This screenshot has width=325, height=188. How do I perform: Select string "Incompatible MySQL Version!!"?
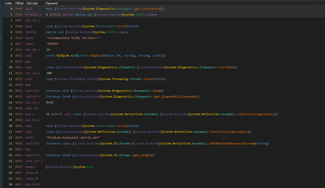73,38
